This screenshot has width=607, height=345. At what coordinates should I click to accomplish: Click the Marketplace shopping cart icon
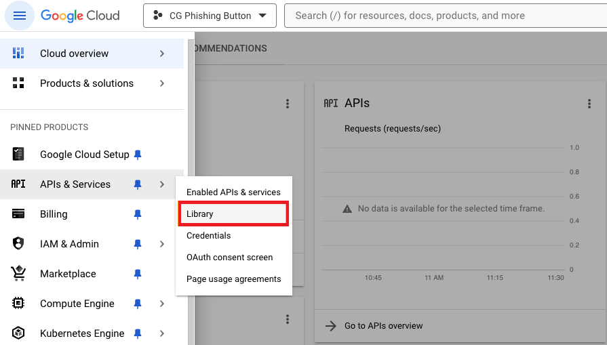point(18,273)
